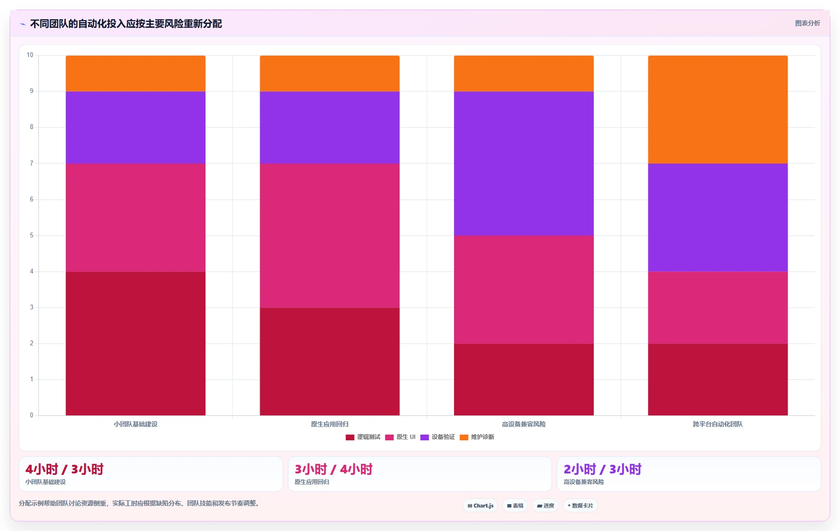Click the 高设备兼容风险 x-axis label

524,424
